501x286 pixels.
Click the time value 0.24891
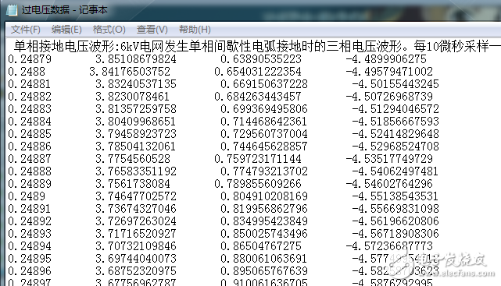tap(30, 209)
